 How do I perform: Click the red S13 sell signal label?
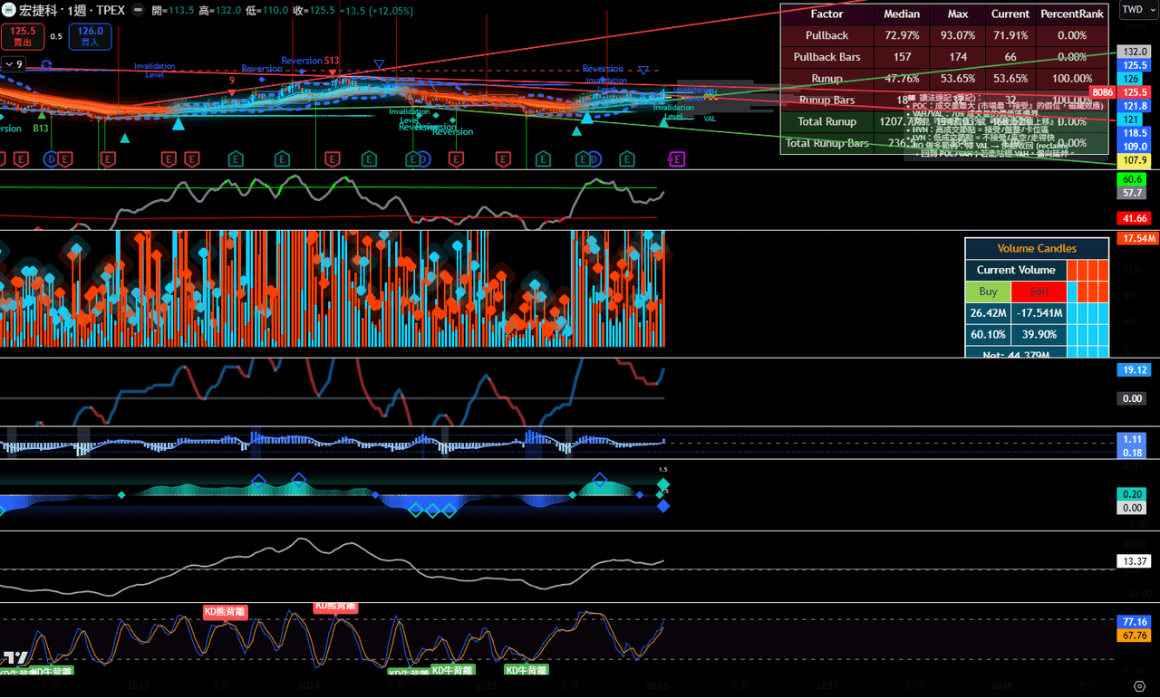coord(332,62)
